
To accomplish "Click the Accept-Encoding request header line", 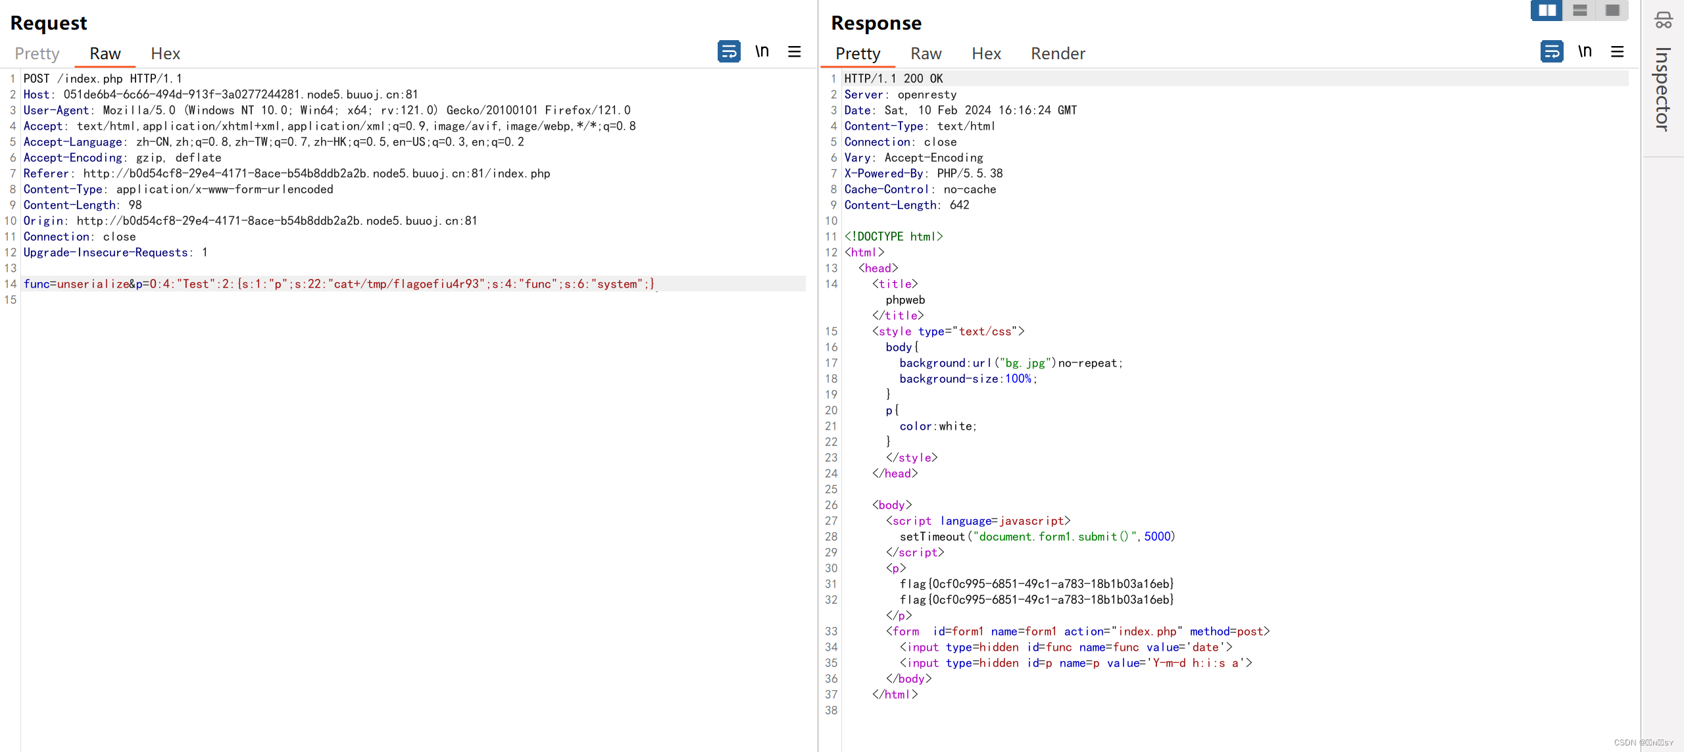I will coord(122,158).
